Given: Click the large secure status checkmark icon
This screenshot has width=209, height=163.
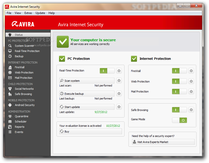Looking at the screenshot, I should [63, 42].
